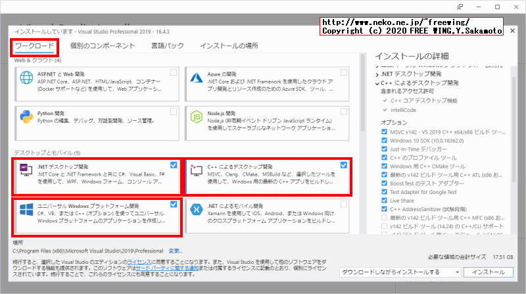Click the Azure development logo icon
Image resolution: width=526 pixels, height=294 pixels.
point(197,78)
